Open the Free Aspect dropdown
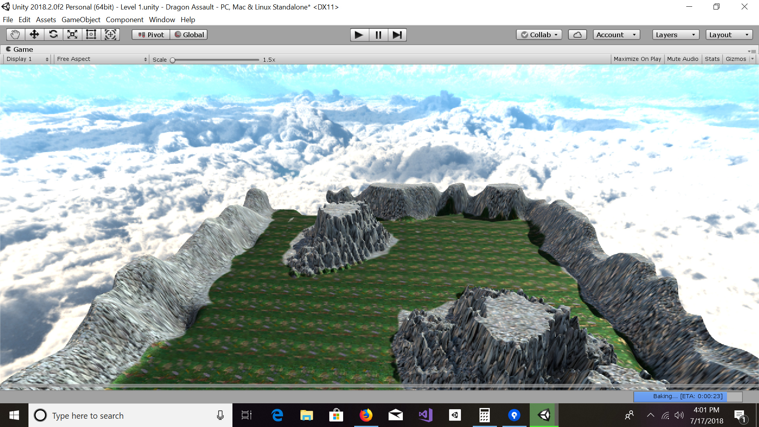The width and height of the screenshot is (759, 427). click(x=102, y=59)
